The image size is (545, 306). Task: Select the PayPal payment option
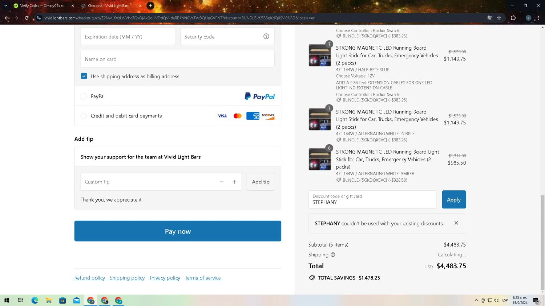(84, 96)
